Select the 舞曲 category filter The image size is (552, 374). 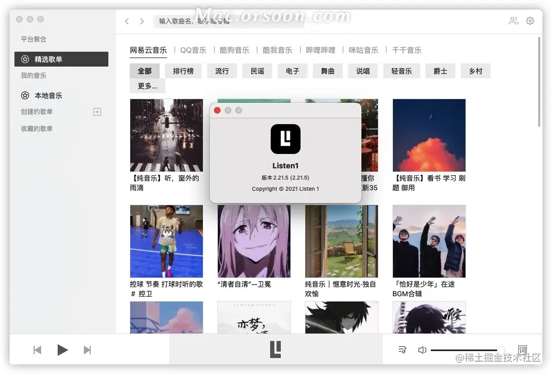tap(328, 71)
